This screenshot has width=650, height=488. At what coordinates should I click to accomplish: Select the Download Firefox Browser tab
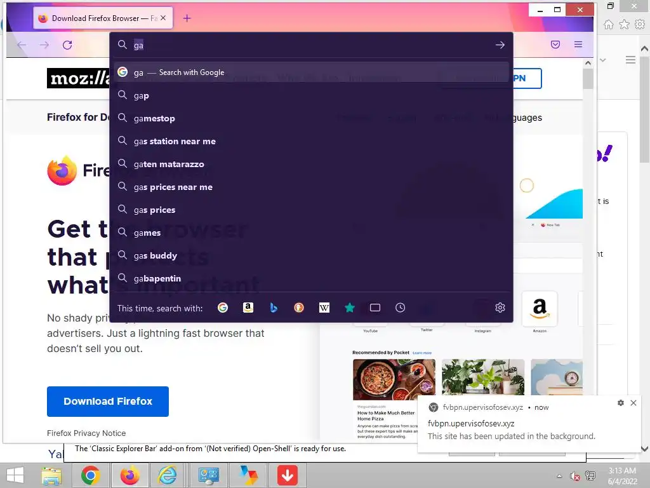(103, 18)
